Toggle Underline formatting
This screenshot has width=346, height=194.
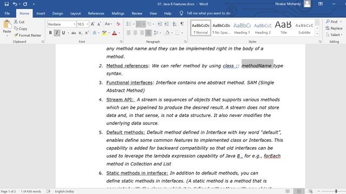pos(64,33)
